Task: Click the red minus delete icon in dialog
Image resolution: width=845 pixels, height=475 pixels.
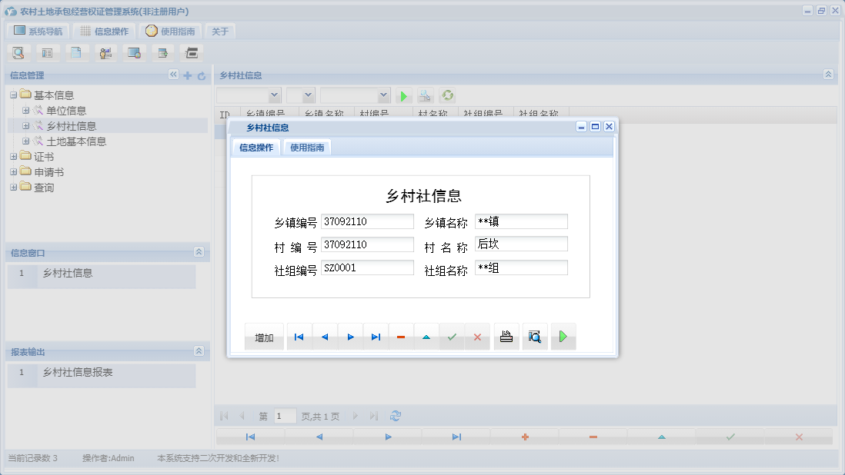Action: [x=401, y=337]
